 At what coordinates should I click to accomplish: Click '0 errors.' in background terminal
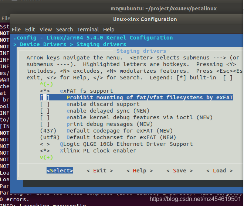point(14,199)
